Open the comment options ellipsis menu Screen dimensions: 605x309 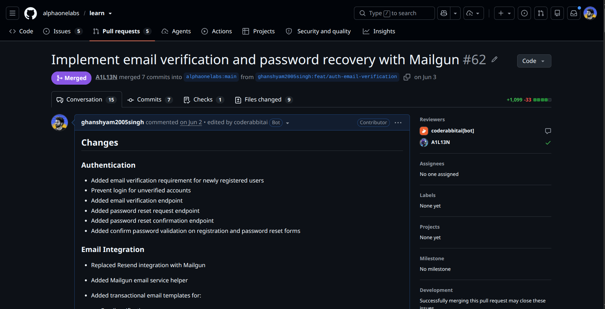tap(398, 123)
